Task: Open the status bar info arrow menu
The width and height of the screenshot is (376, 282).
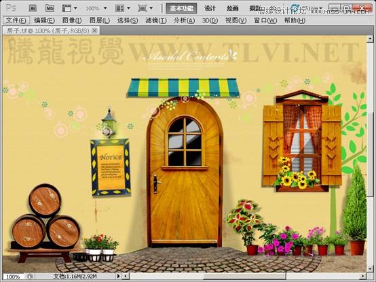Action: coord(118,277)
